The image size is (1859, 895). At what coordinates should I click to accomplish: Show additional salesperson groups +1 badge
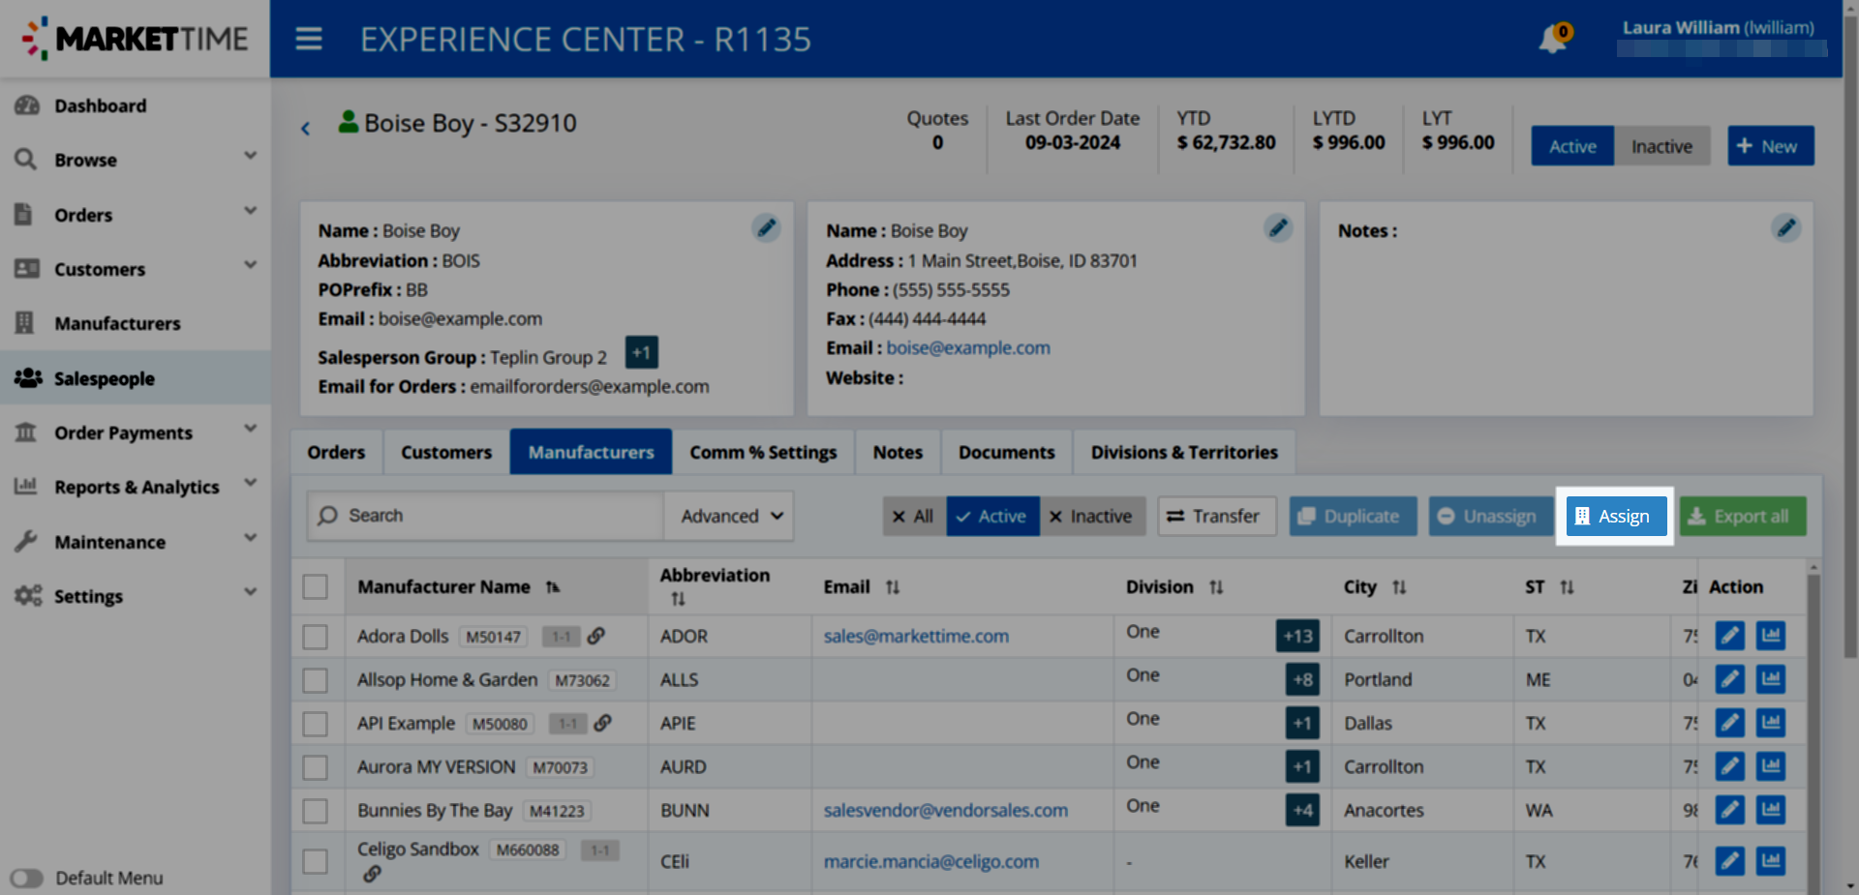[641, 352]
